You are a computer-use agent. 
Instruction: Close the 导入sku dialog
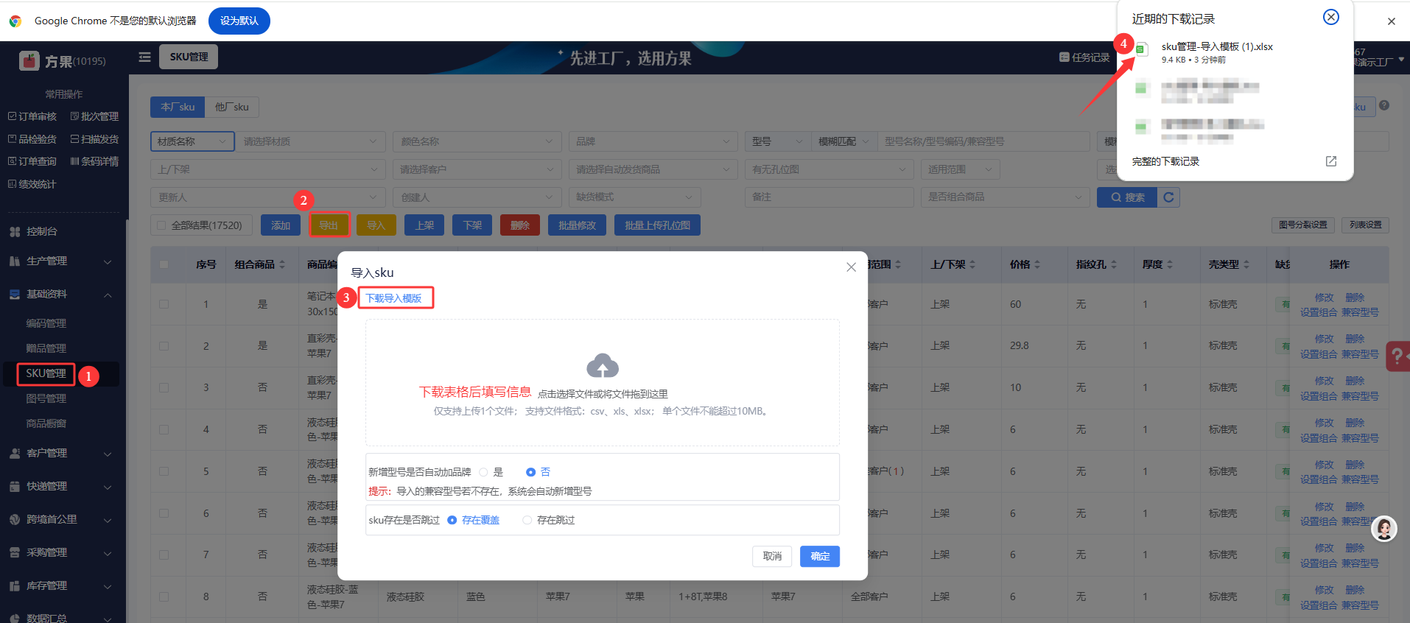point(851,267)
